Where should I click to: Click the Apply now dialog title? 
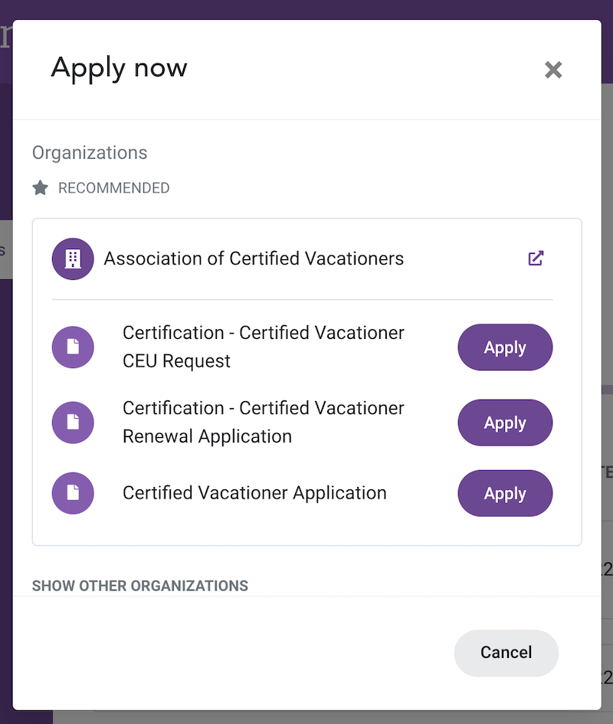pos(119,68)
